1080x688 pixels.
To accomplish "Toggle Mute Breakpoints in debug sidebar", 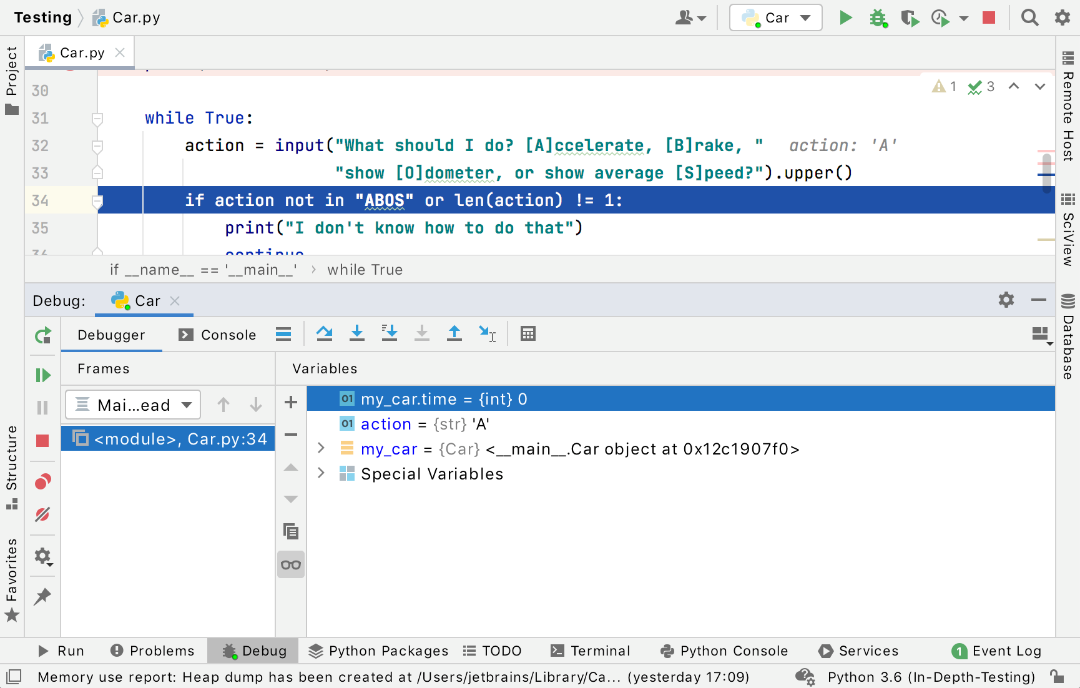I will (x=42, y=514).
